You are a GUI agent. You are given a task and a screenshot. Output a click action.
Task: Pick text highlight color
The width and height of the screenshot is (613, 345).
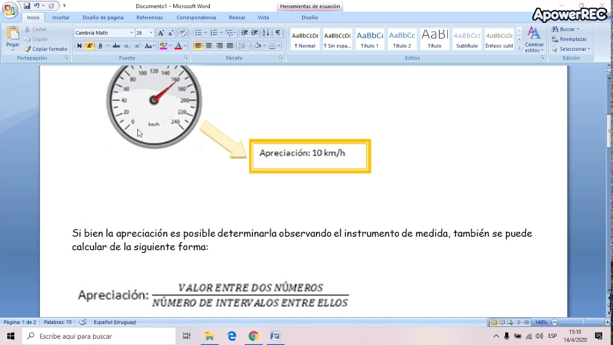click(163, 46)
